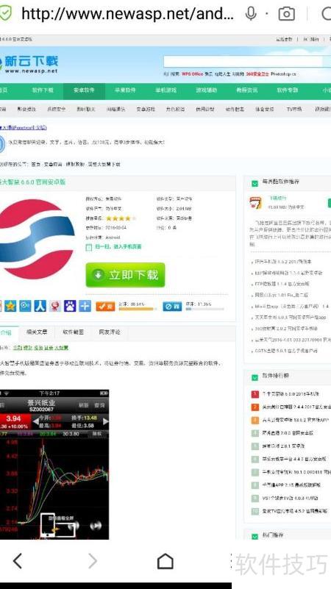Viewport: 331px width, 589px height.
Task: Open the 软件下载 navigation tab
Action: 43,90
